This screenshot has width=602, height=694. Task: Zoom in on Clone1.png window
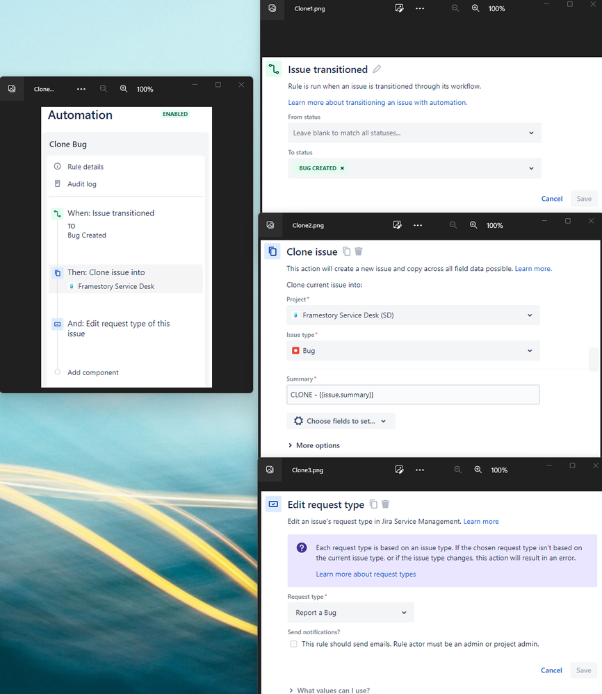pos(475,8)
